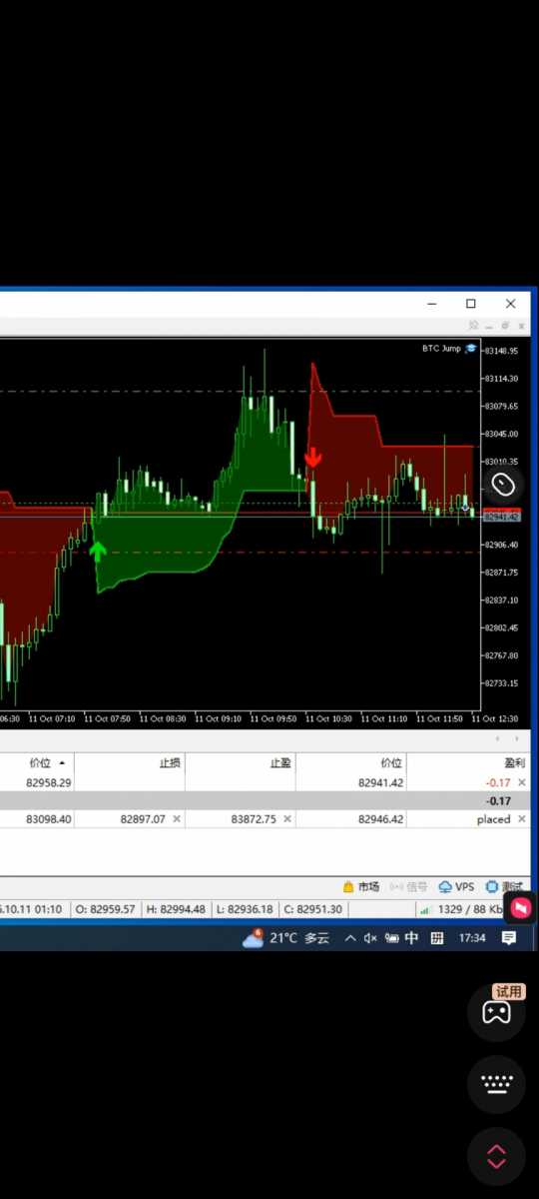
Task: Click the bold -0.17 total profit
Action: pyautogui.click(x=498, y=801)
